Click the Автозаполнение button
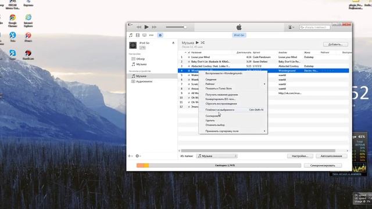This screenshot has height=209, width=372. click(x=331, y=156)
